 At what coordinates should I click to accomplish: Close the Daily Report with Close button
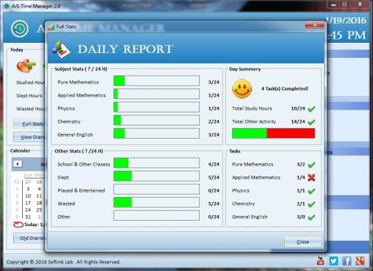303,242
